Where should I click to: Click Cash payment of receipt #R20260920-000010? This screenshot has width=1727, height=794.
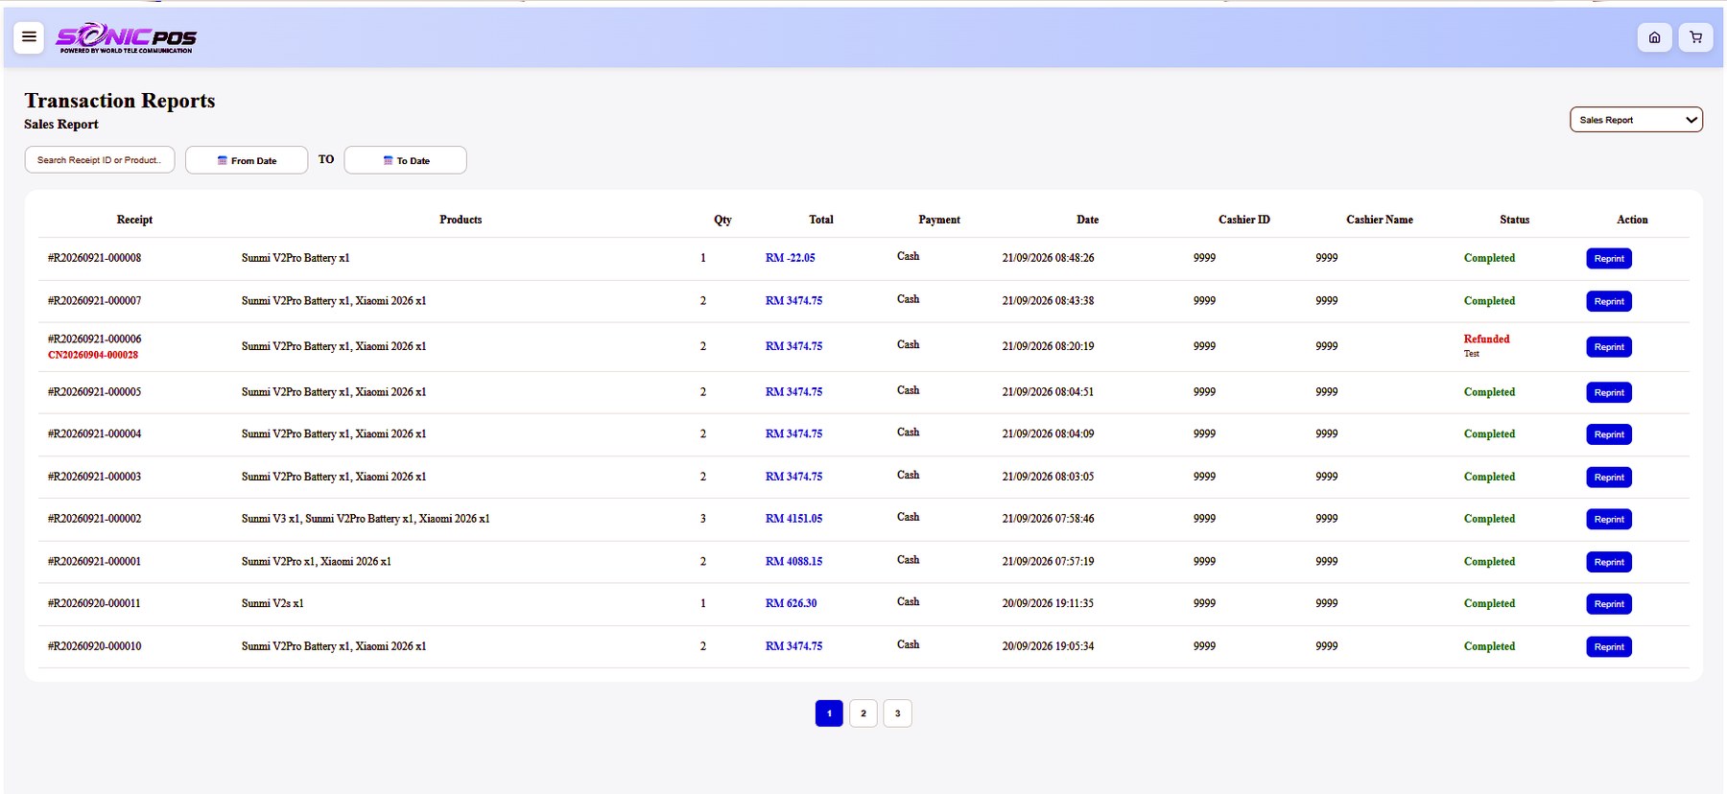point(908,644)
